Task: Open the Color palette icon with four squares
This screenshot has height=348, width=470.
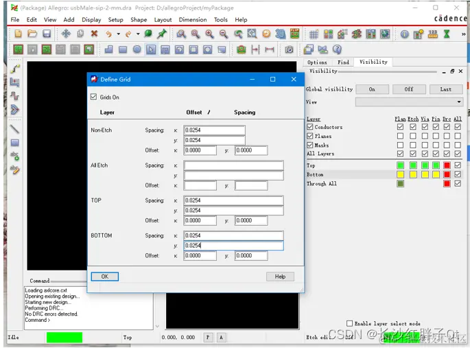Action: 328,34
